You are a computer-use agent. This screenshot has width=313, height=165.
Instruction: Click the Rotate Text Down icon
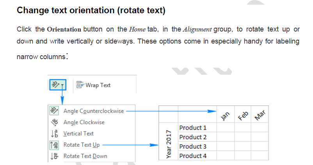point(55,156)
